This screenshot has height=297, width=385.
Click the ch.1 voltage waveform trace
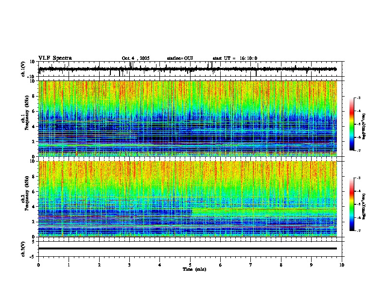coord(188,69)
